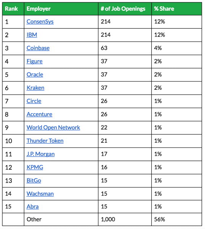The height and width of the screenshot is (229, 205).
Task: Follow the Coinbase hyperlink
Action: click(38, 48)
